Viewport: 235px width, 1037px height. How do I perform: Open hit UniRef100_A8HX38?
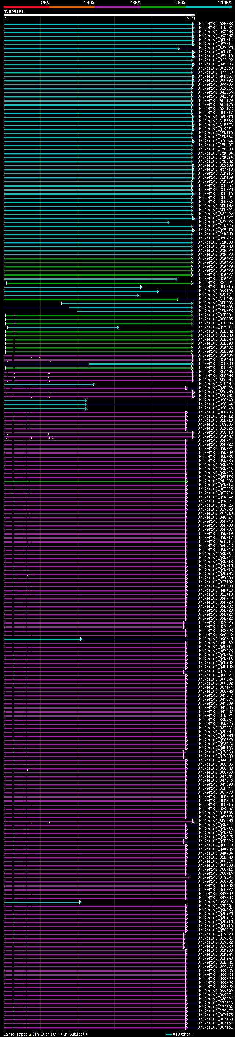[215, 24]
